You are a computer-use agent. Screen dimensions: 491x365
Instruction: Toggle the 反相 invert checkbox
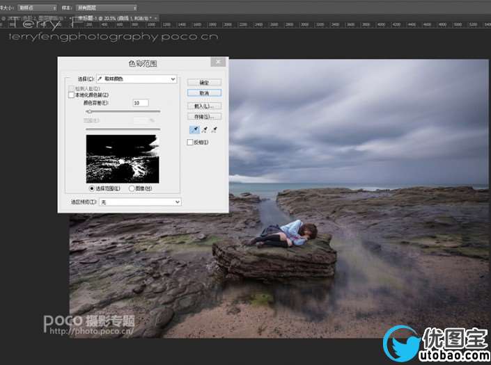pos(190,143)
